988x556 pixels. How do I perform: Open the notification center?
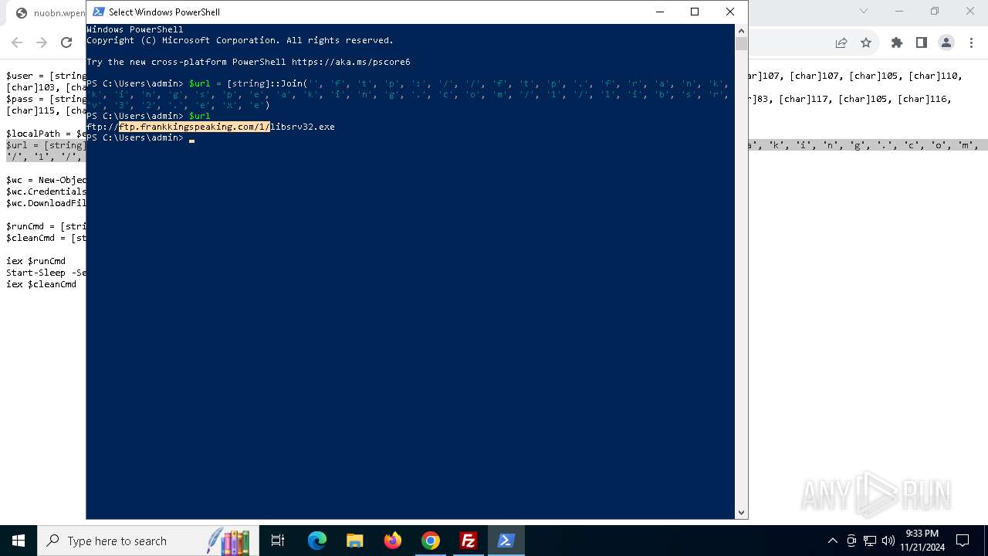click(x=963, y=541)
